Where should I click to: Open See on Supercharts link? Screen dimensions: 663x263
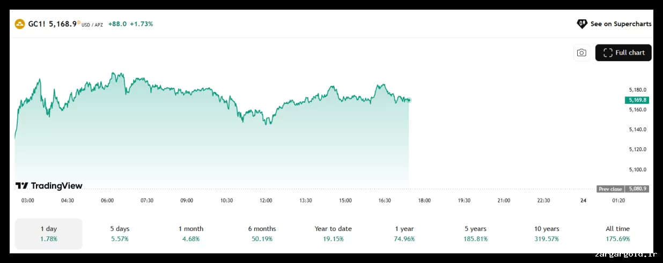click(621, 24)
